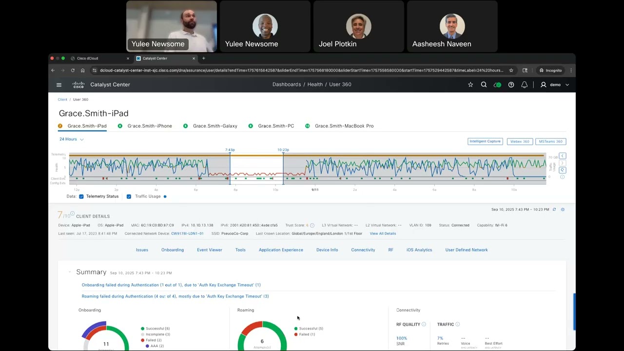The width and height of the screenshot is (624, 351).
Task: Click the RF Quality info icon
Action: [x=424, y=324]
